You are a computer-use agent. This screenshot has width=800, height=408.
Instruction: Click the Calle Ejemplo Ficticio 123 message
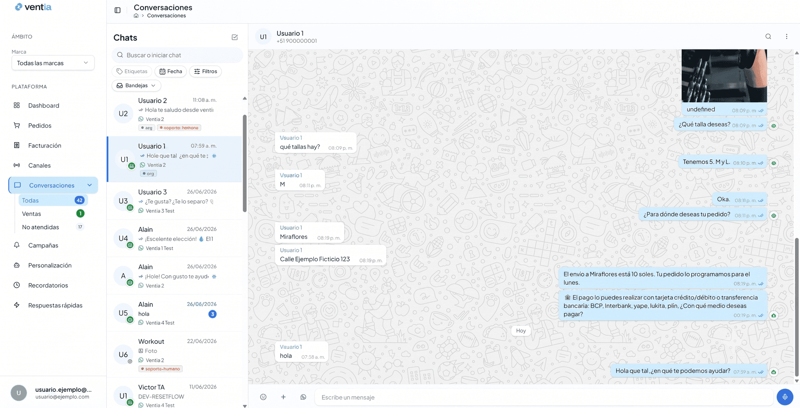click(x=331, y=255)
